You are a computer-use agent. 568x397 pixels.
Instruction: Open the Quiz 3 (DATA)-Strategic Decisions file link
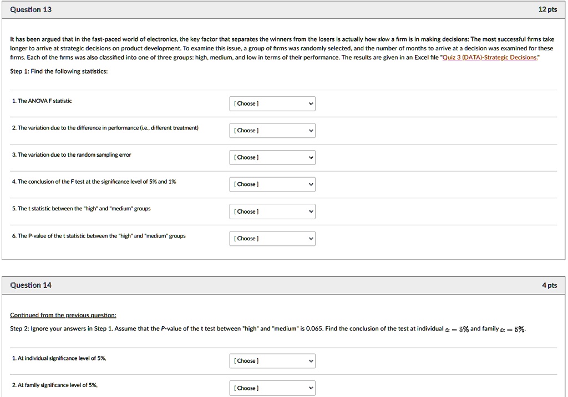coord(489,58)
